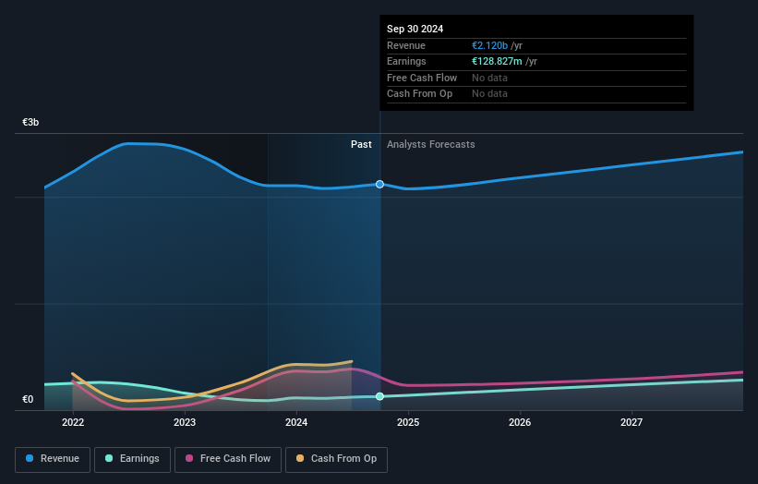The width and height of the screenshot is (758, 484).
Task: Click the €0 y-axis label
Action: coord(28,399)
